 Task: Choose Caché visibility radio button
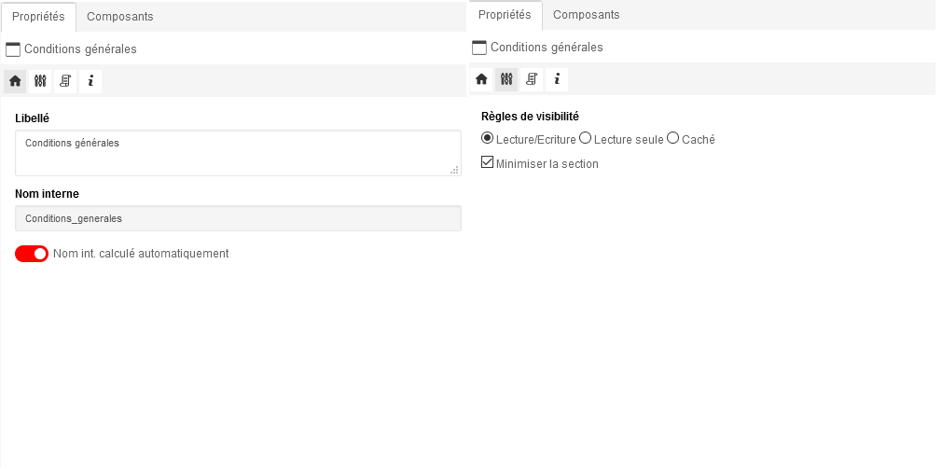pyautogui.click(x=672, y=138)
